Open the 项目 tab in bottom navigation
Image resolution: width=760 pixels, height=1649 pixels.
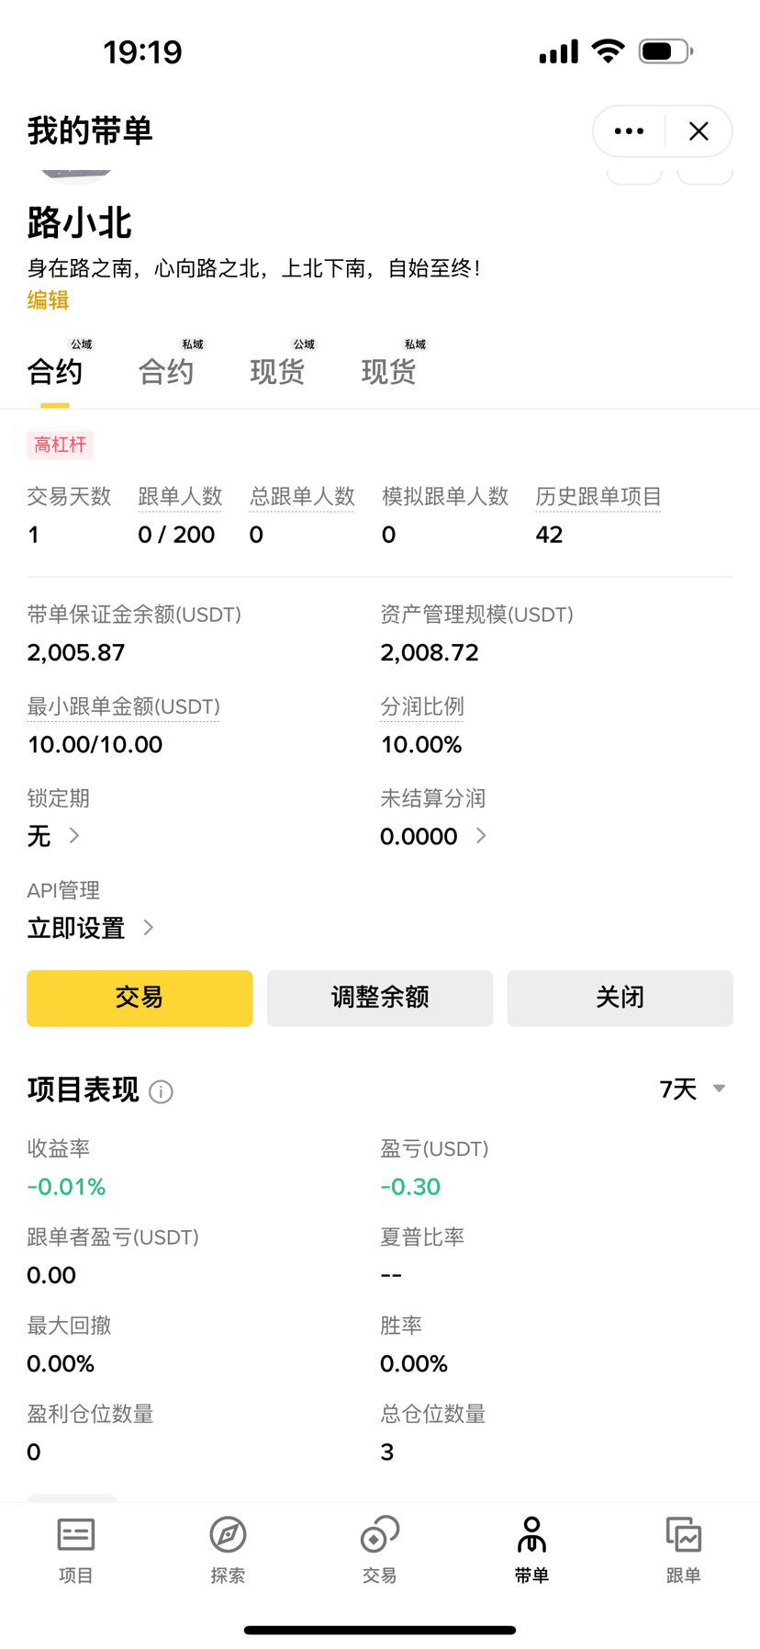tap(76, 1550)
